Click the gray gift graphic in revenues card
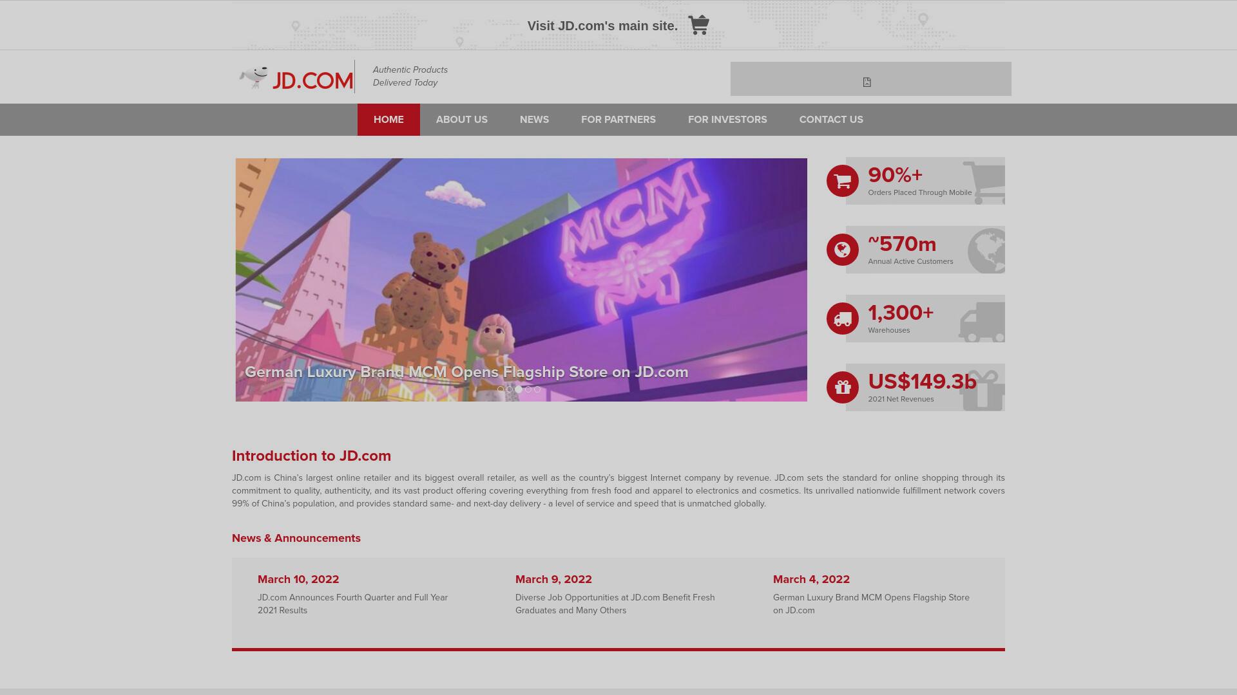Image resolution: width=1237 pixels, height=695 pixels. (982, 391)
